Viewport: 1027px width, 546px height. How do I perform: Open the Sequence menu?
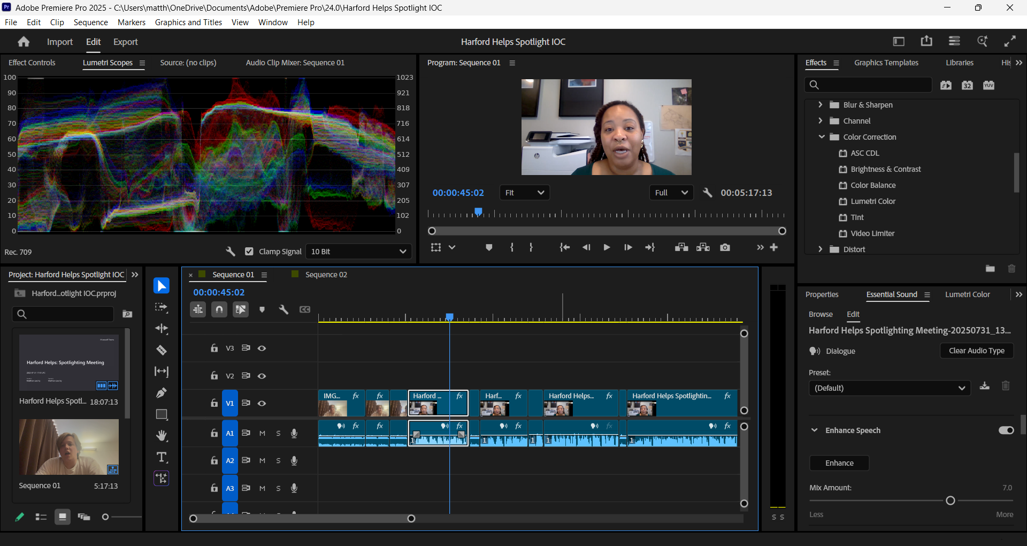click(x=91, y=22)
